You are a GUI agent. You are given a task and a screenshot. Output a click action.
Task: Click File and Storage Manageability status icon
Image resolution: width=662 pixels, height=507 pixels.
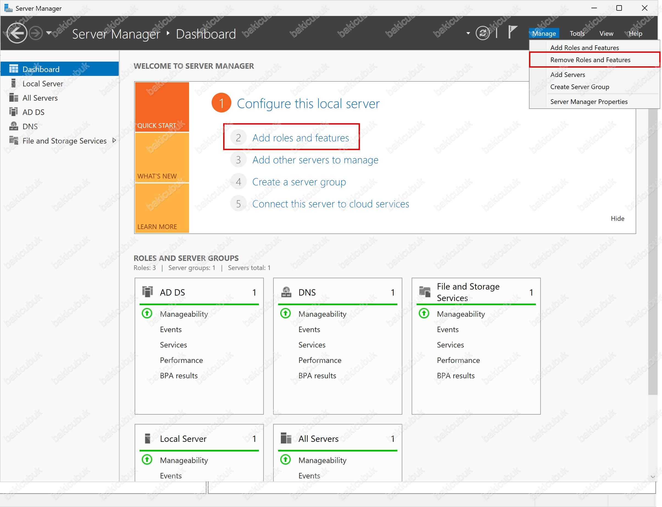click(424, 313)
